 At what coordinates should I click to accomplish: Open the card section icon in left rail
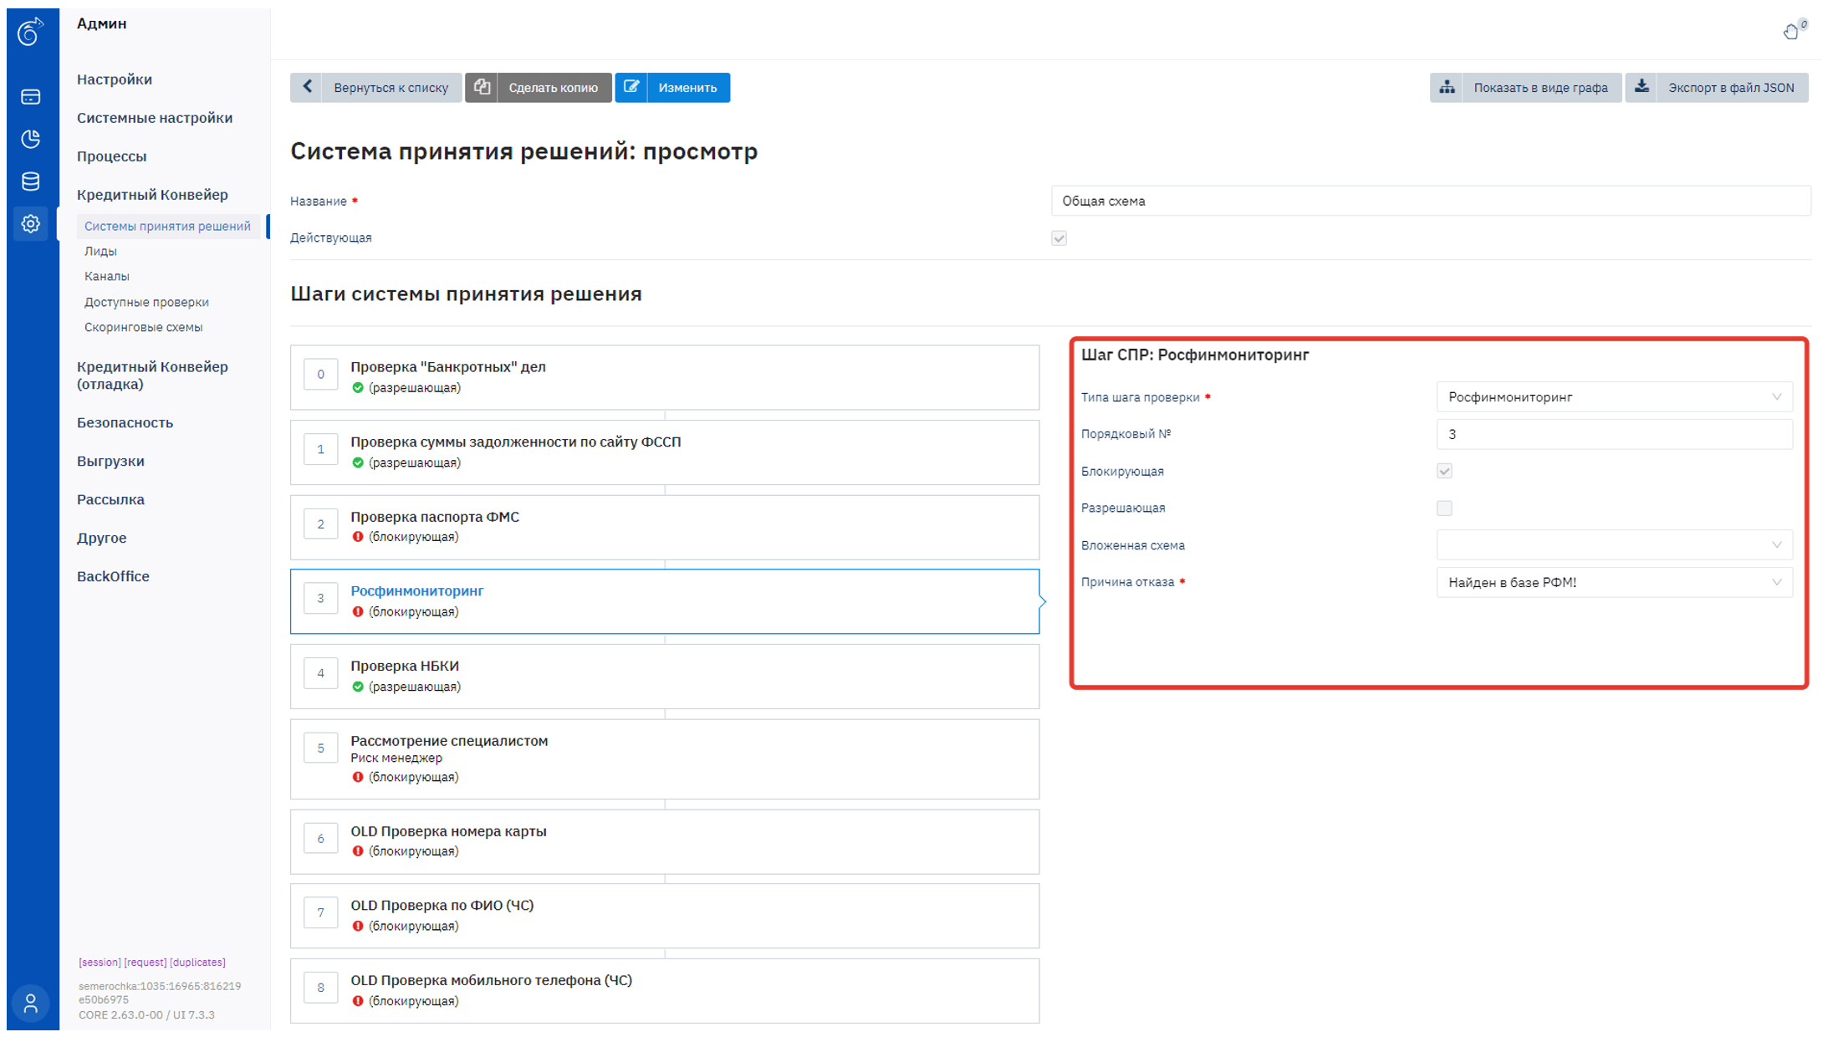(x=31, y=97)
